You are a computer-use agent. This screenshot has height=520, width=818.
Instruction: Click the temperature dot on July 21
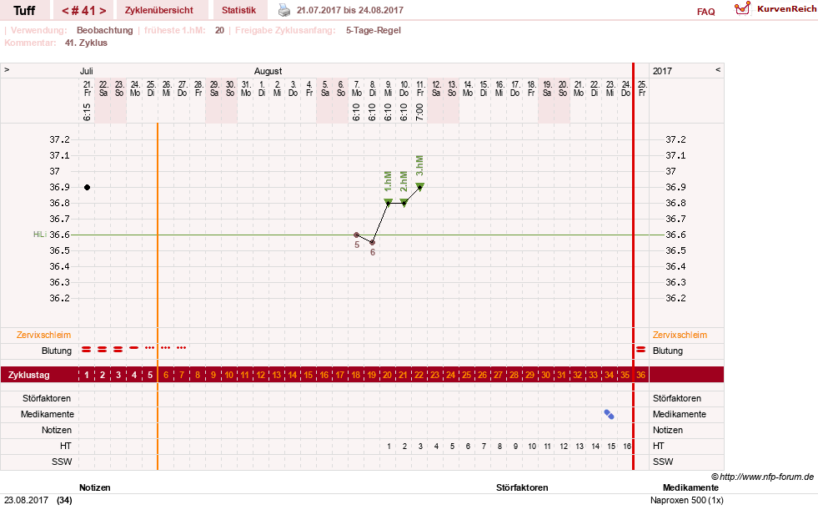point(87,187)
